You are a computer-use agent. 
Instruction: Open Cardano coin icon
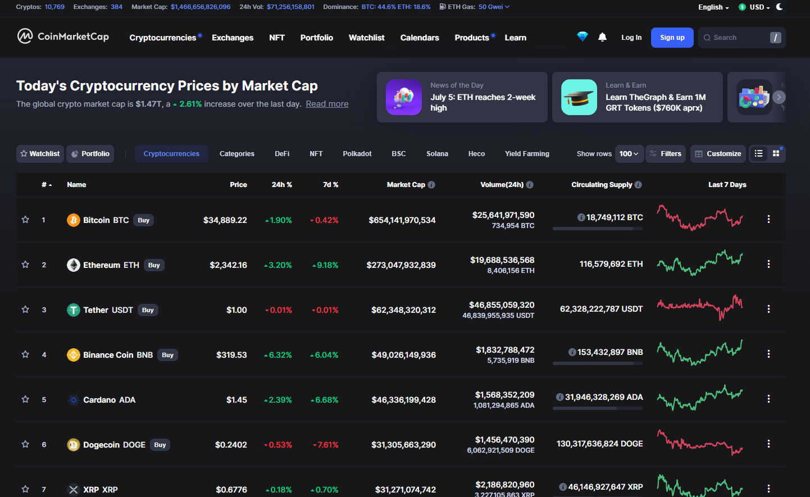click(74, 400)
